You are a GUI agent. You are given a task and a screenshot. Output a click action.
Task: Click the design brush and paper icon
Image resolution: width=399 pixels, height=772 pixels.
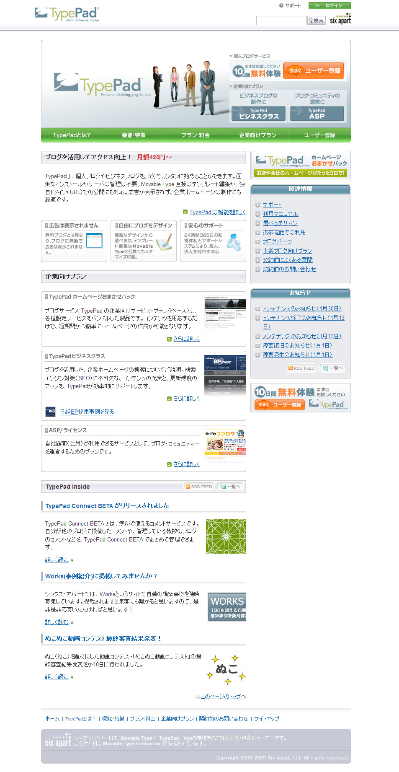[164, 241]
